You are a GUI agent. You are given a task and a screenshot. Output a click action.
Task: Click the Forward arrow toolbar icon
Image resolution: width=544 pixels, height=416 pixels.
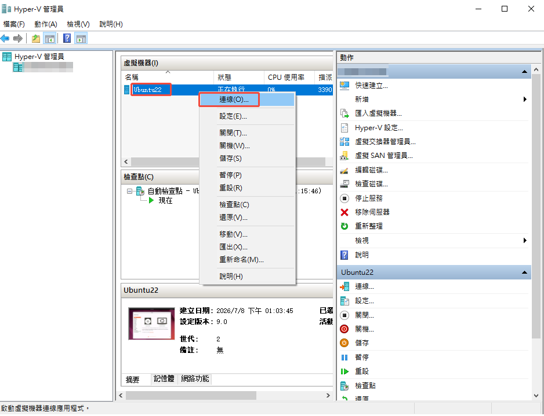tap(18, 38)
